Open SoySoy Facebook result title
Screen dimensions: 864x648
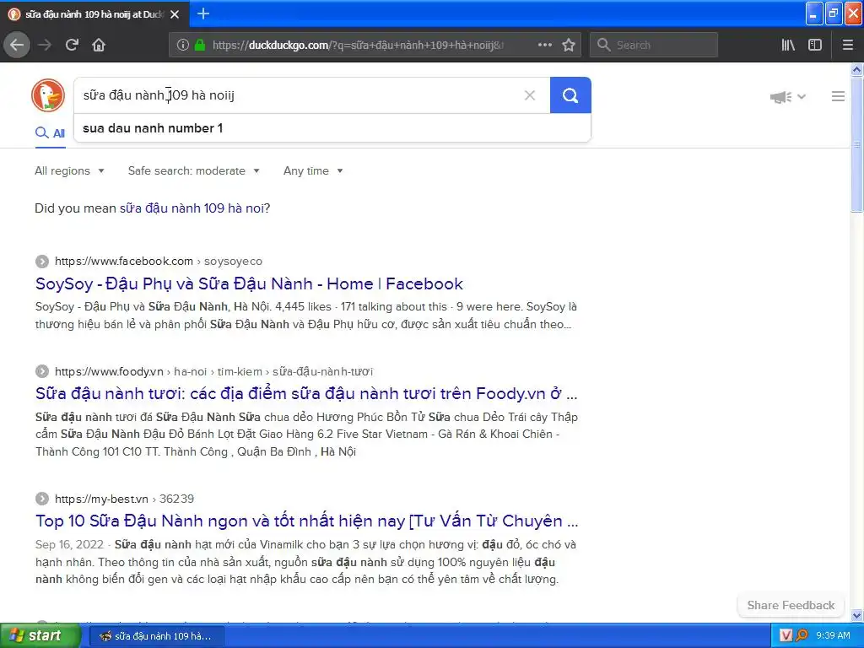pos(249,283)
